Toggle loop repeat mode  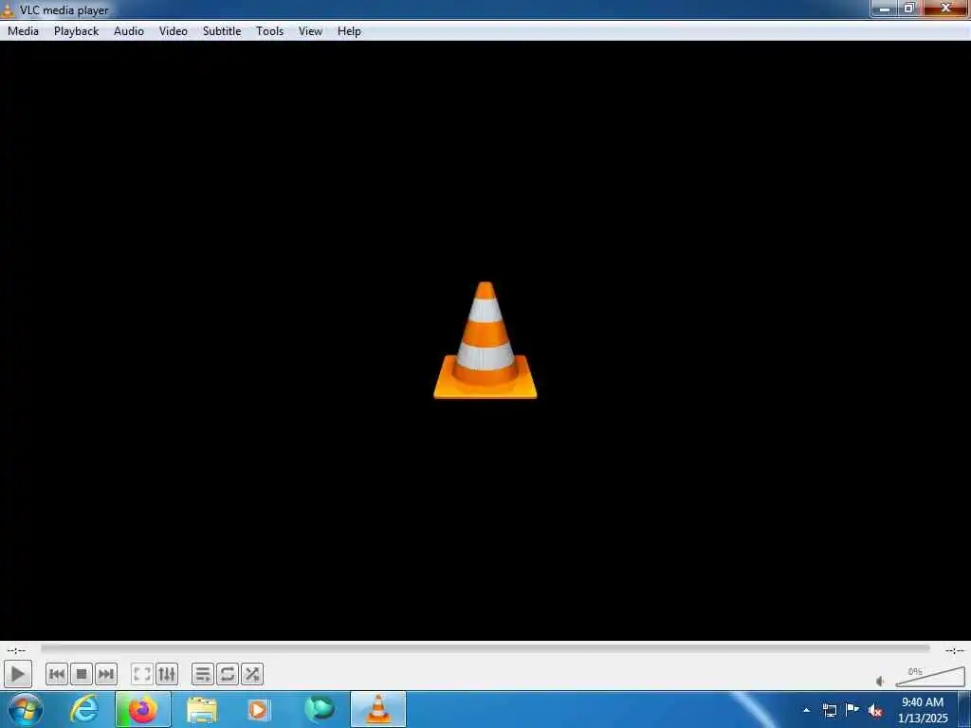click(x=228, y=674)
